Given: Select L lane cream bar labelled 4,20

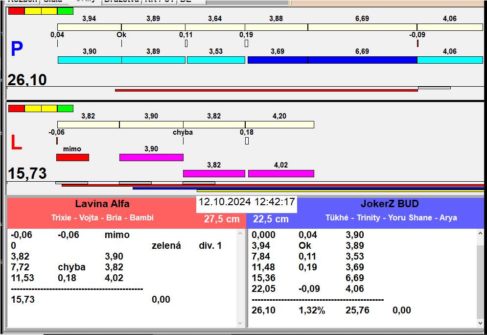Looking at the screenshot, I should pos(279,124).
